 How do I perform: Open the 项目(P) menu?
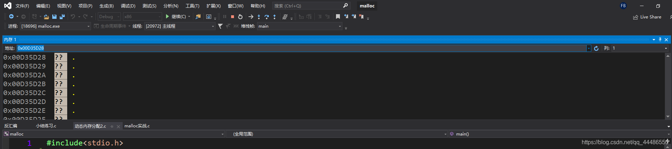point(85,6)
